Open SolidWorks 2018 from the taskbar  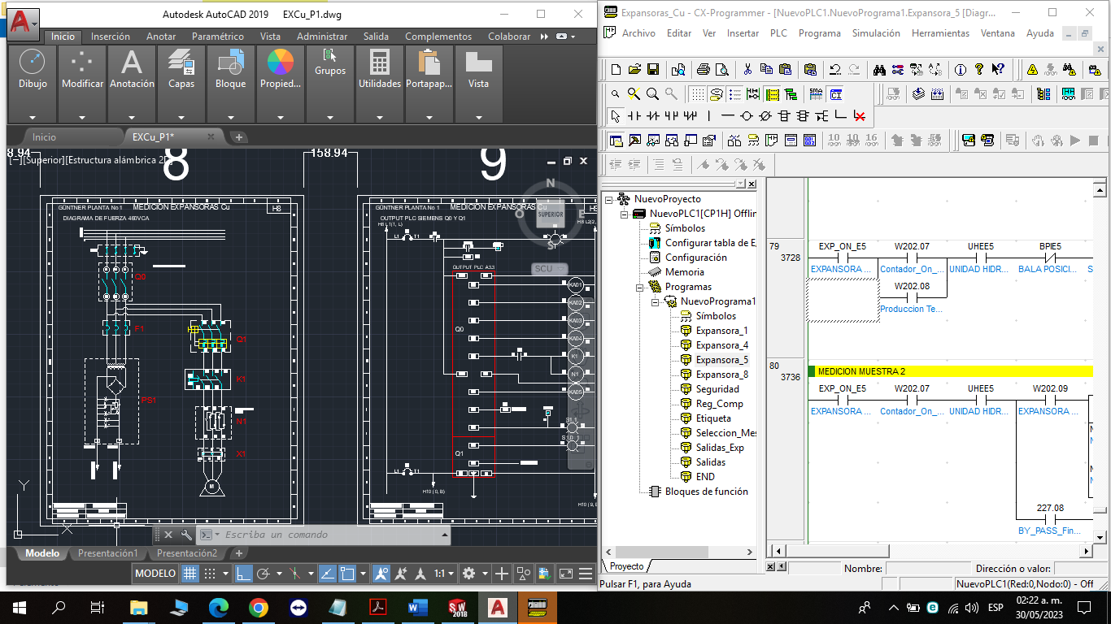click(x=457, y=607)
